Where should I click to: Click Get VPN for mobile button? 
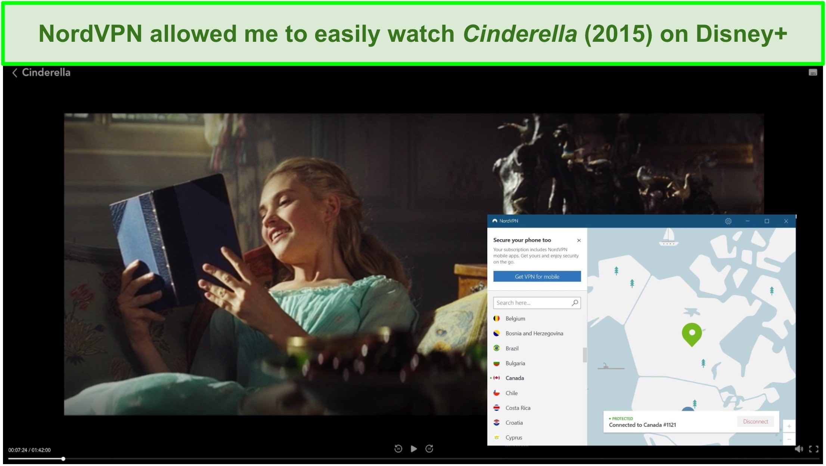tap(537, 276)
